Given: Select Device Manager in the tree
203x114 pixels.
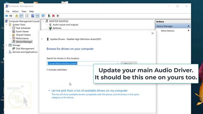Looking at the screenshot, I should (x=24, y=42).
